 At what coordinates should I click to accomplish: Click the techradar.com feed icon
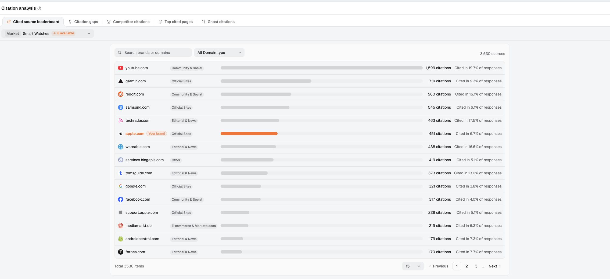click(x=121, y=120)
